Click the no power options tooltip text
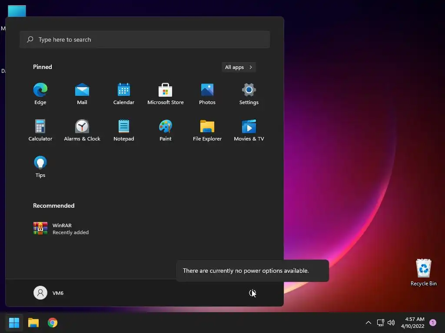The height and width of the screenshot is (333, 445). click(x=246, y=271)
